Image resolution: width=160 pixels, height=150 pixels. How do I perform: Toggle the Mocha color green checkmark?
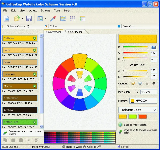tap(35, 86)
